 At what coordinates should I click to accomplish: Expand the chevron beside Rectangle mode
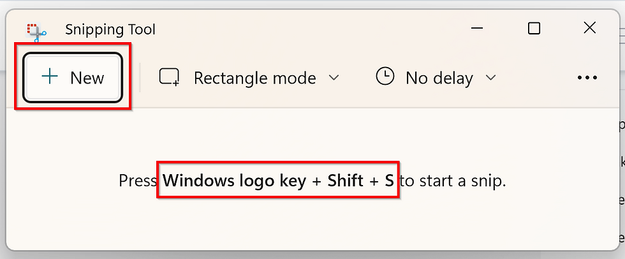(334, 77)
